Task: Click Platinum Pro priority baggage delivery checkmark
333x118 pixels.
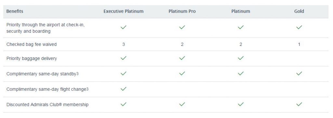Action: point(182,58)
